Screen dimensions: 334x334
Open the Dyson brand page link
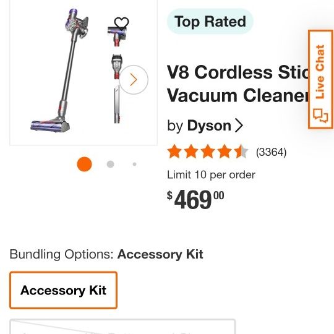(x=209, y=126)
